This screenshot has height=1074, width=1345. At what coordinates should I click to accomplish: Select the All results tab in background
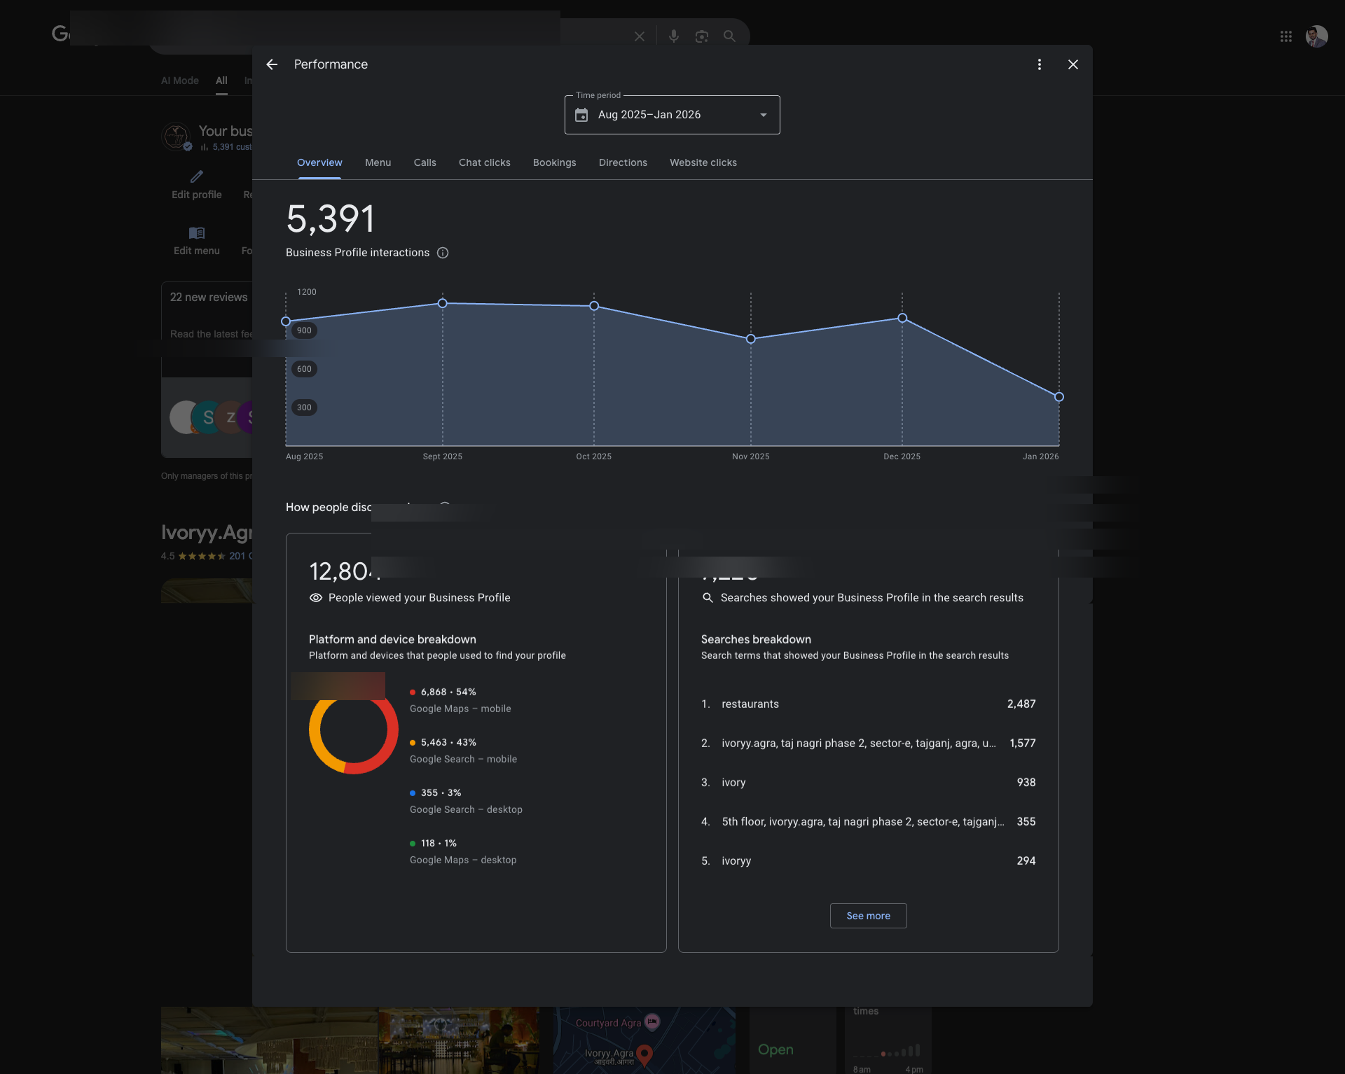[x=221, y=81]
